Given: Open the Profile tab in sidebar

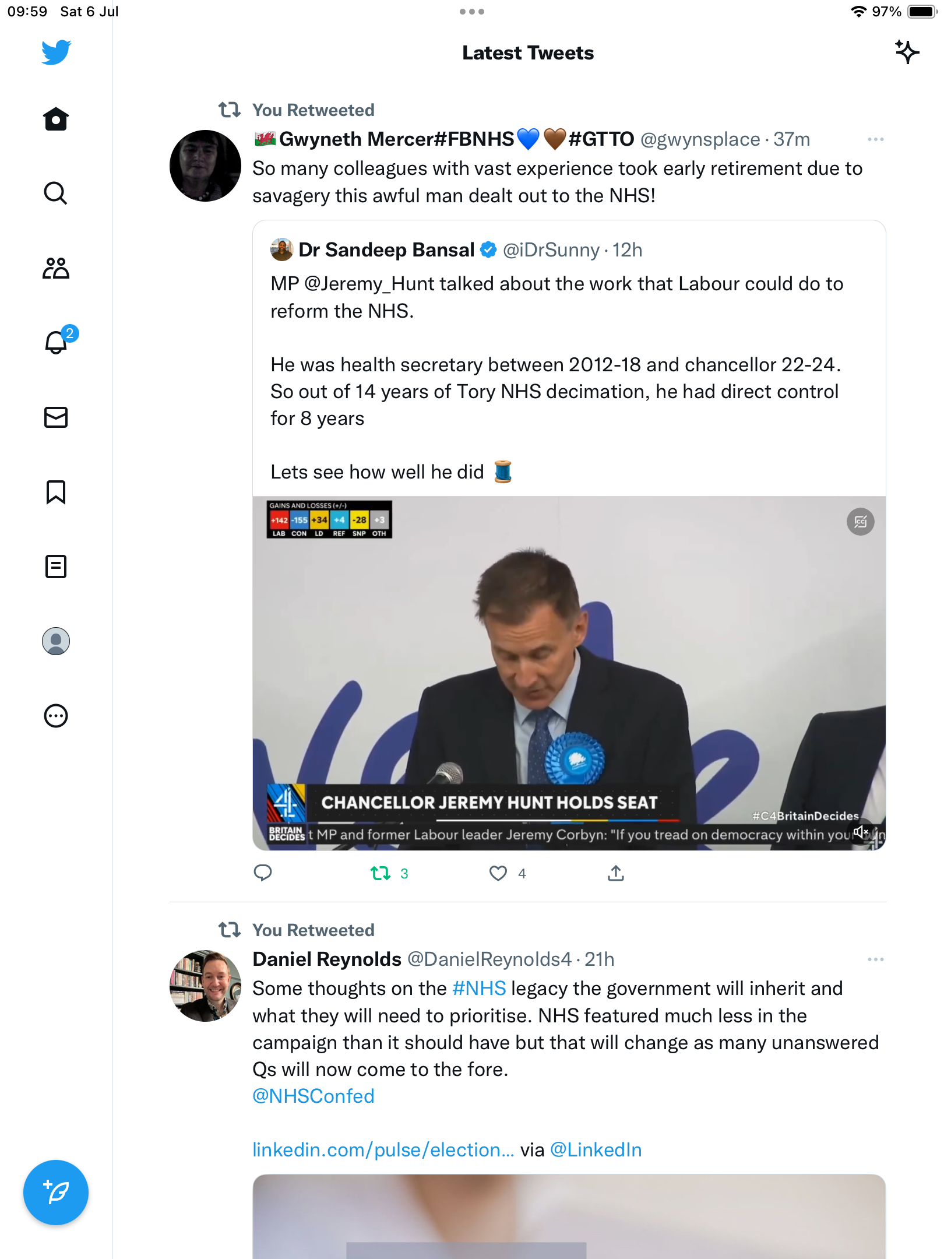Looking at the screenshot, I should coord(56,641).
